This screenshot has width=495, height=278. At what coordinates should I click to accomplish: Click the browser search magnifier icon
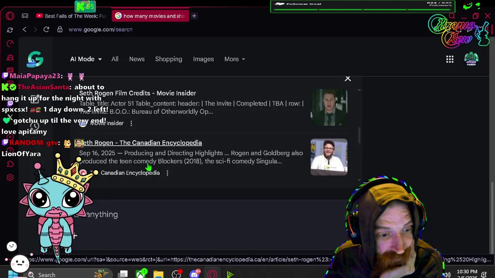[452, 16]
